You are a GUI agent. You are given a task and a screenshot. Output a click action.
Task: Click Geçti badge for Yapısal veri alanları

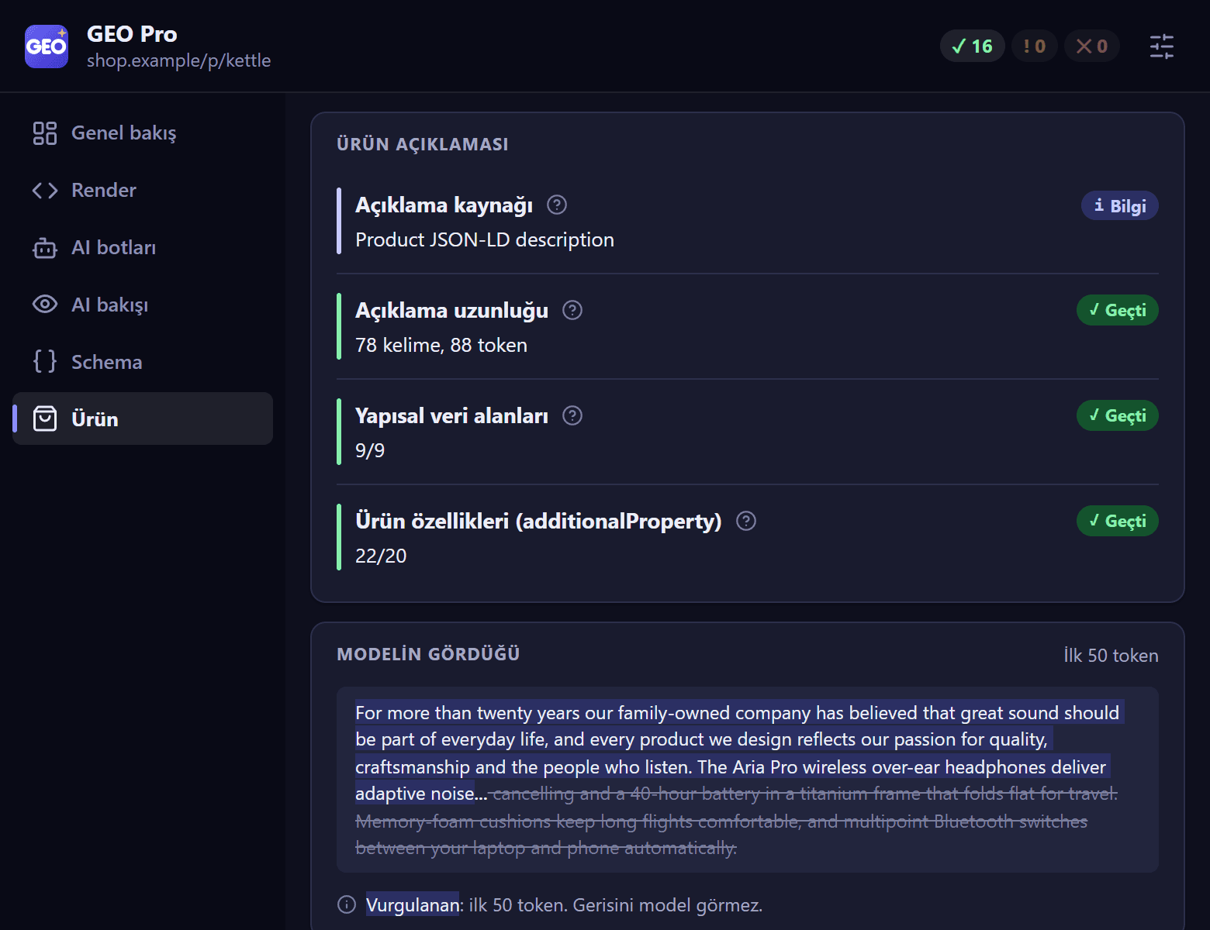[x=1118, y=415]
